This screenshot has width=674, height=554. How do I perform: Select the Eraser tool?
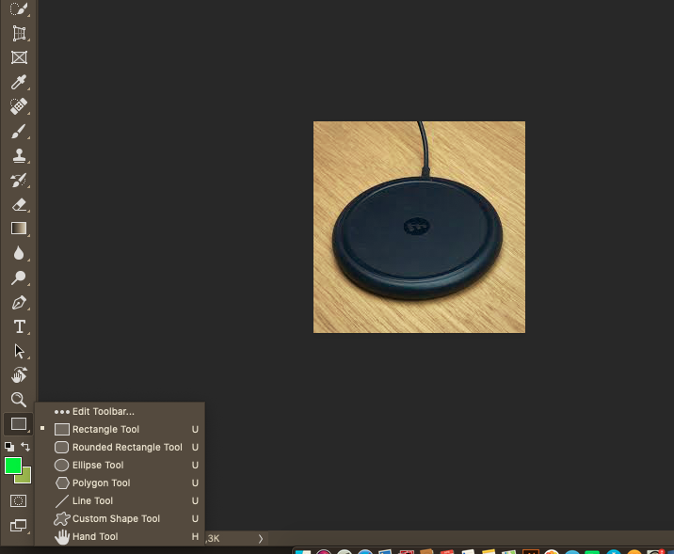[x=19, y=204]
